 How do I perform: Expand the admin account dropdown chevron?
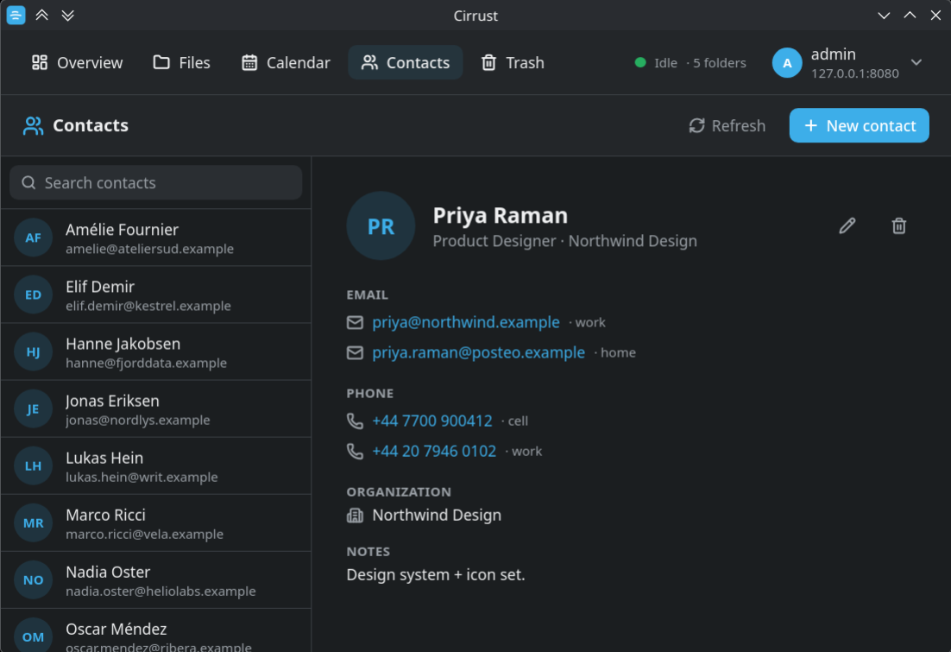pyautogui.click(x=916, y=62)
